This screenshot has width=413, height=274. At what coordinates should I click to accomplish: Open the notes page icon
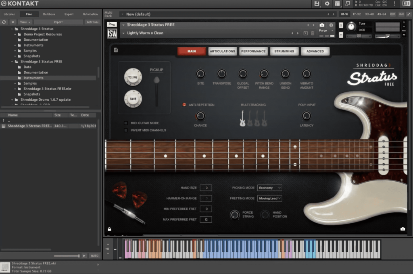point(116,50)
